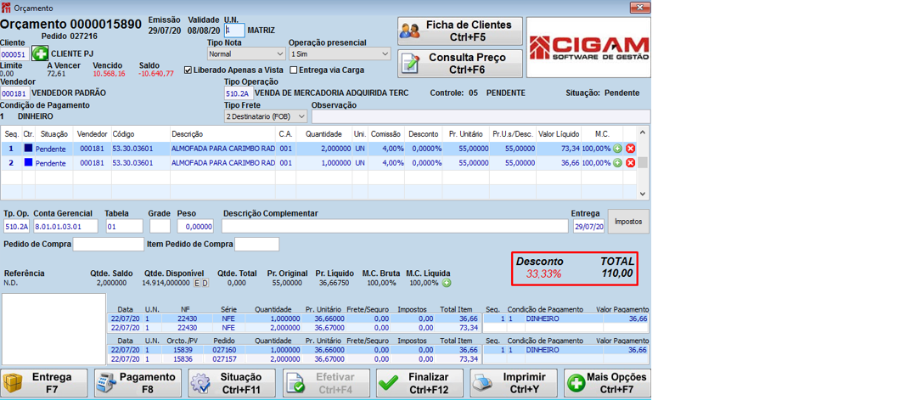Click Pedido 027160 row
The image size is (917, 400).
tap(294, 350)
